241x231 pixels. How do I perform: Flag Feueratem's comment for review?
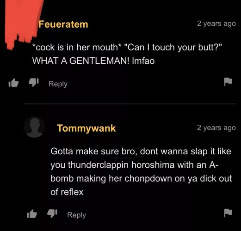(x=228, y=82)
